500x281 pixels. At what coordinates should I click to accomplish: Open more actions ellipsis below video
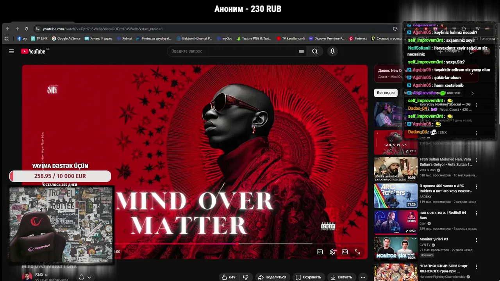tap(363, 277)
